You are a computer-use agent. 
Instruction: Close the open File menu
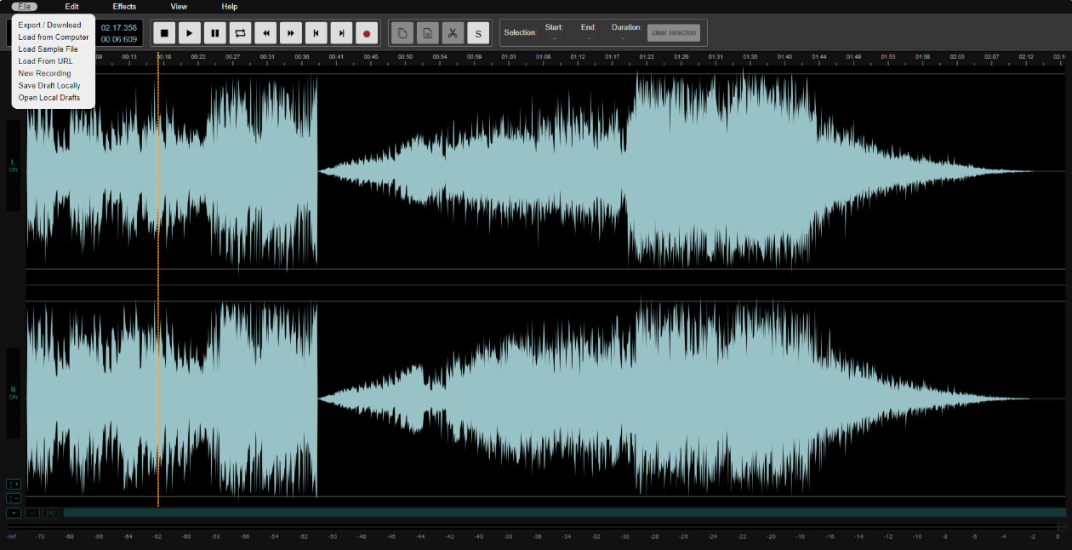pyautogui.click(x=25, y=7)
